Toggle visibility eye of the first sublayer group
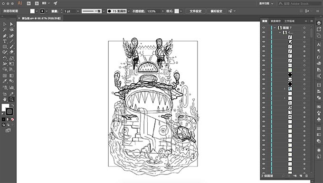Image resolution: width=323 pixels, height=183 pixels. point(264,32)
